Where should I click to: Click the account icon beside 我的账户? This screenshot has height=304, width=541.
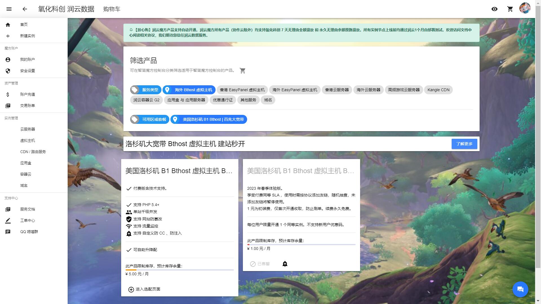(x=8, y=60)
